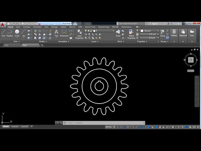This screenshot has width=201, height=151.
Task: Open the ByLayer object color dropdown
Action: (x=149, y=31)
